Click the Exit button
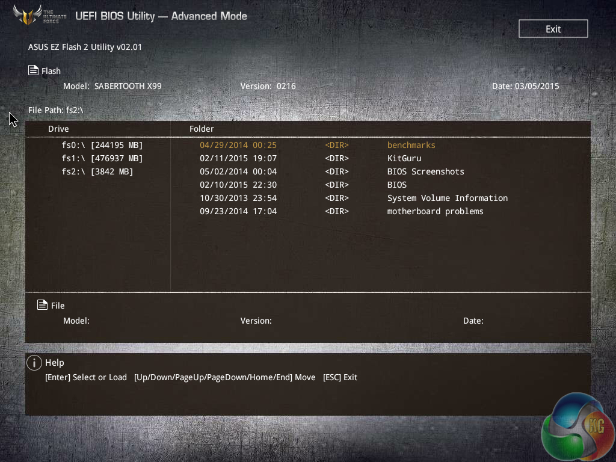 [553, 29]
